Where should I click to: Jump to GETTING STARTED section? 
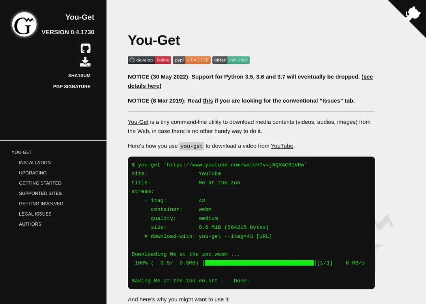point(40,183)
